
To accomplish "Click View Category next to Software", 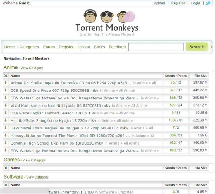I will (x=37, y=177).
